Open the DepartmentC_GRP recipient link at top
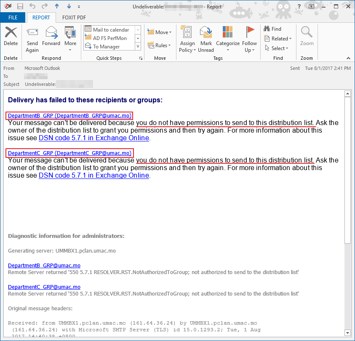The width and height of the screenshot is (355, 341). pos(69,153)
